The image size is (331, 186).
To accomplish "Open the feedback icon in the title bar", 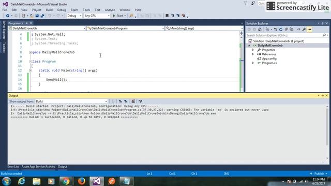I will pyautogui.click(x=253, y=4).
